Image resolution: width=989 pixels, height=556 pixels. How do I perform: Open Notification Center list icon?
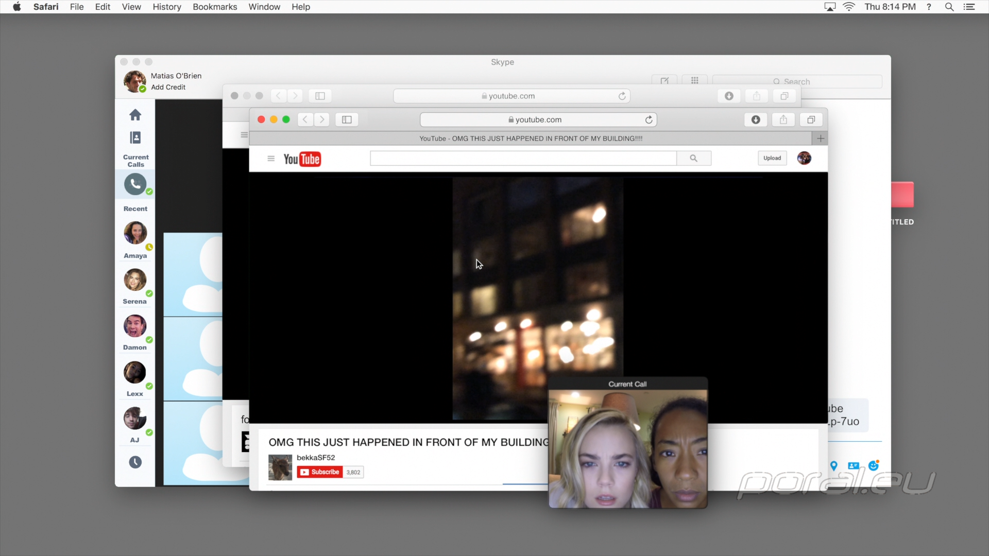[969, 7]
